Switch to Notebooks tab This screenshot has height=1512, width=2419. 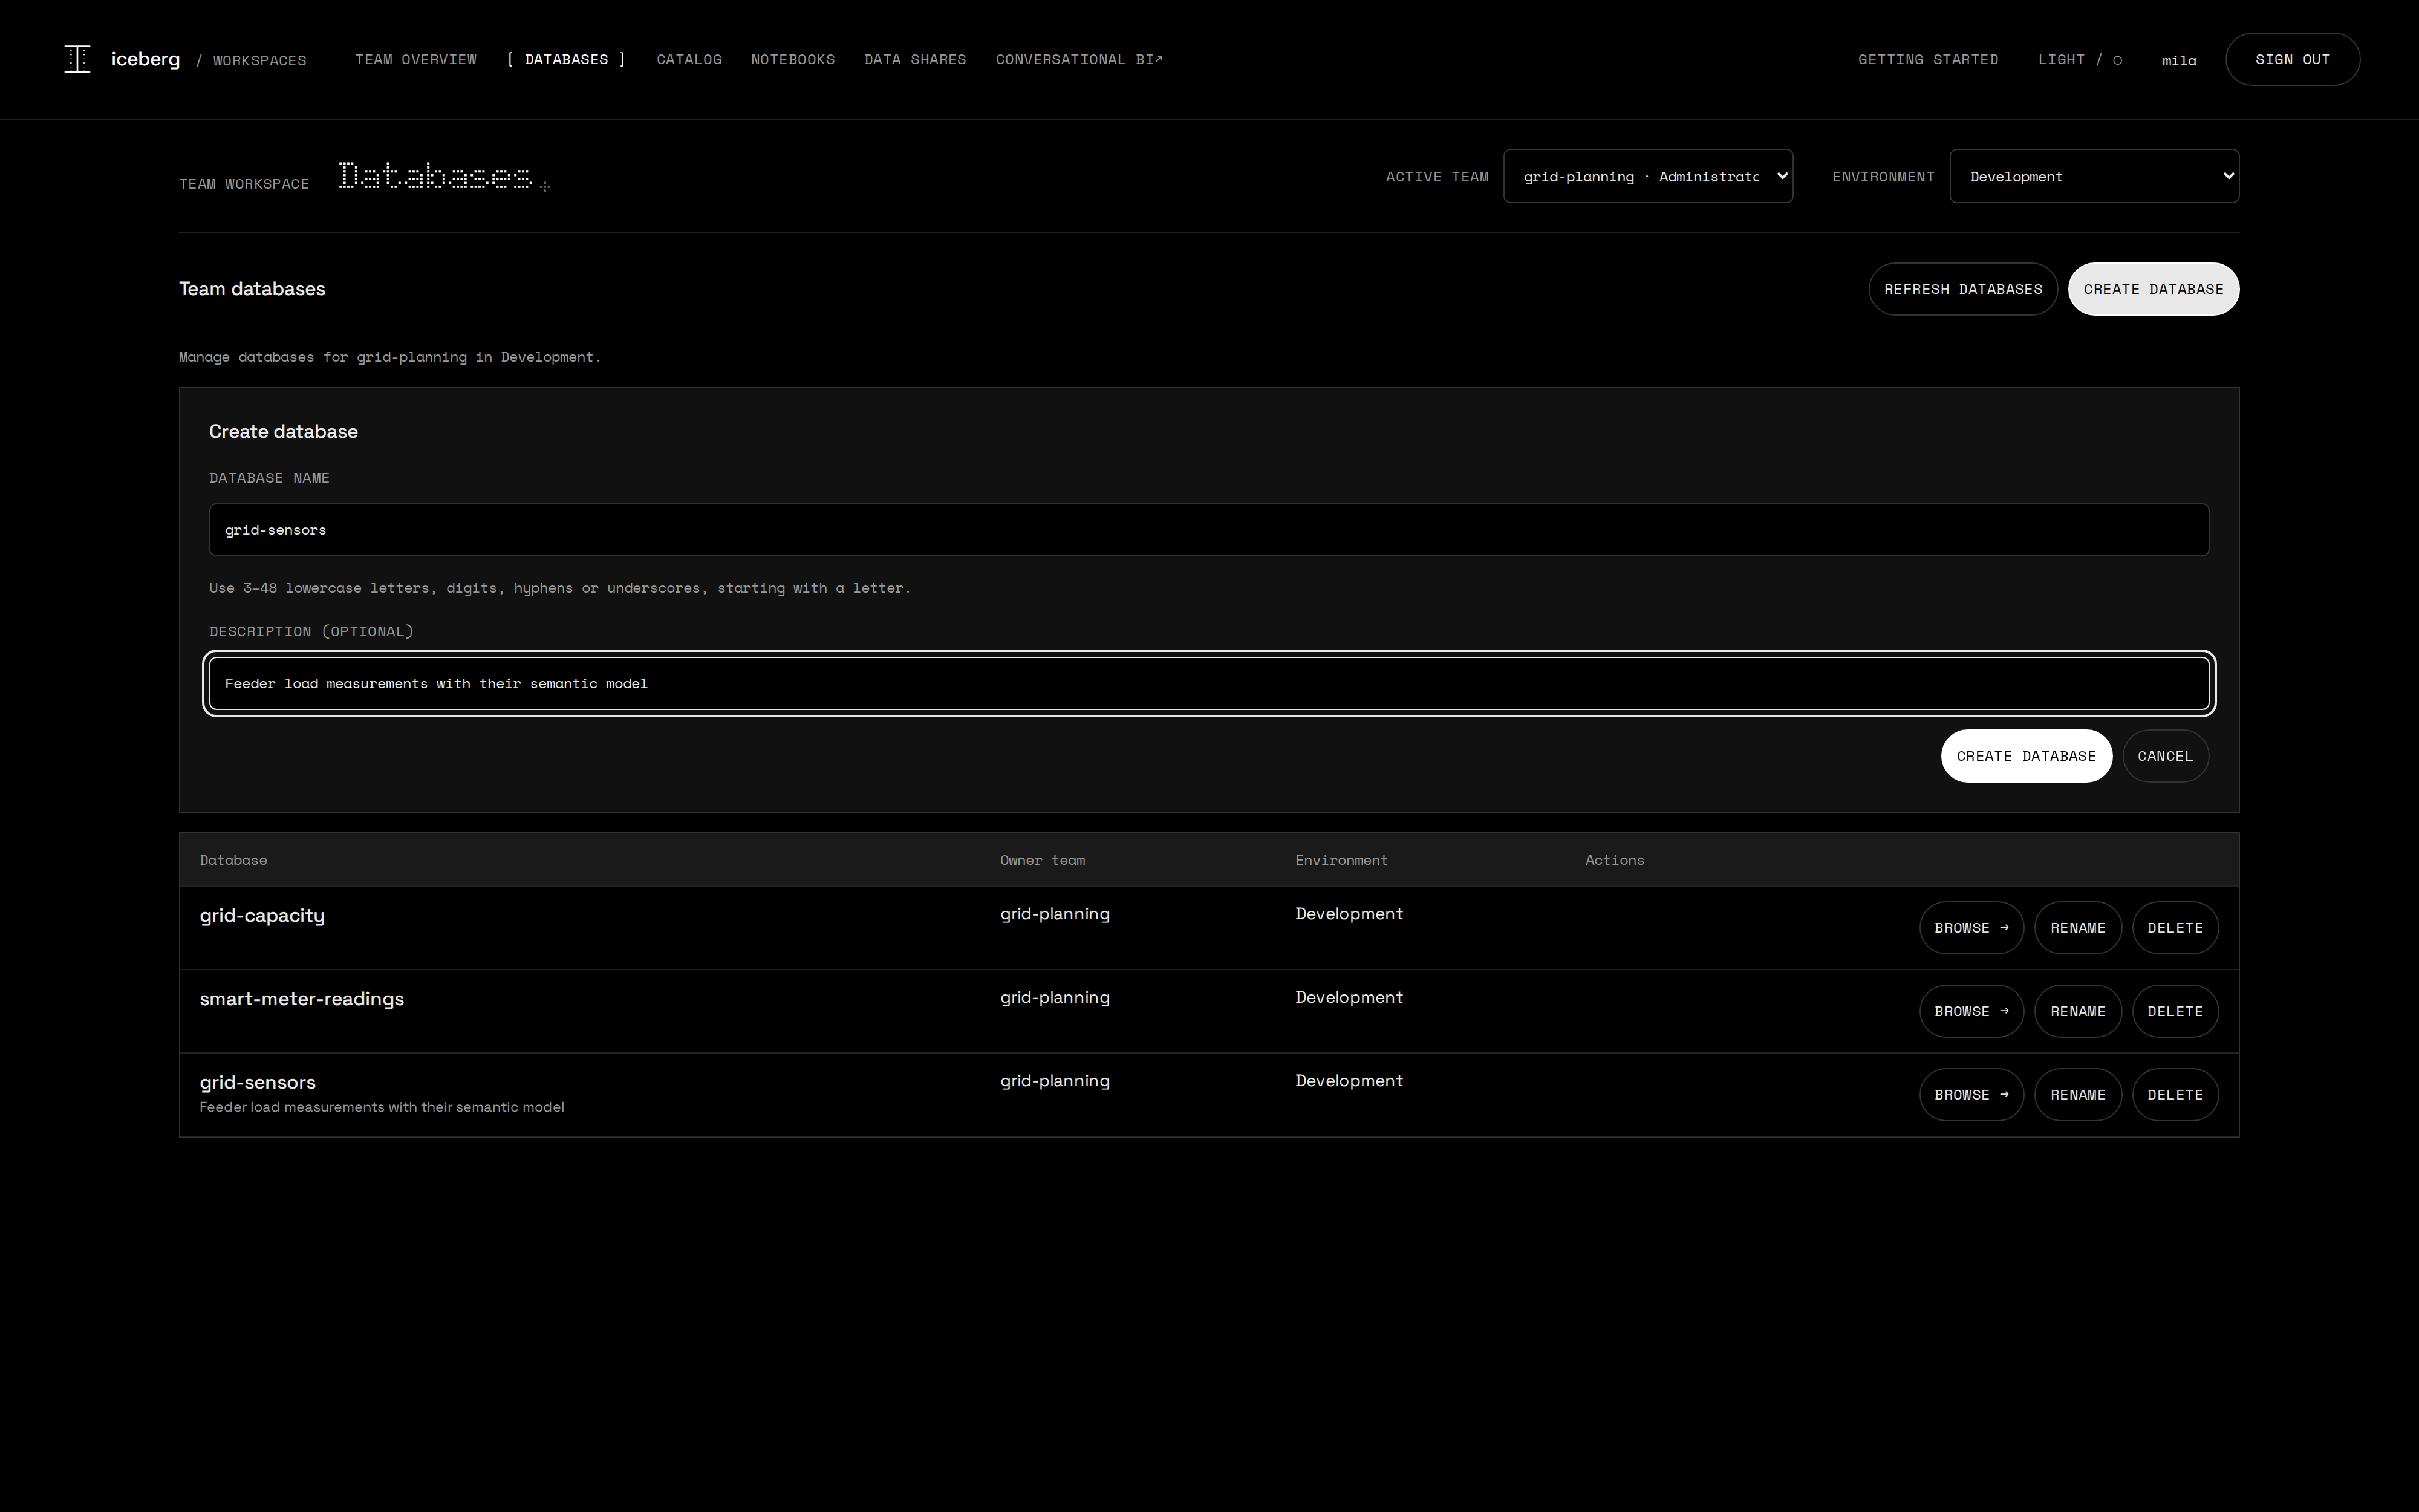[793, 60]
